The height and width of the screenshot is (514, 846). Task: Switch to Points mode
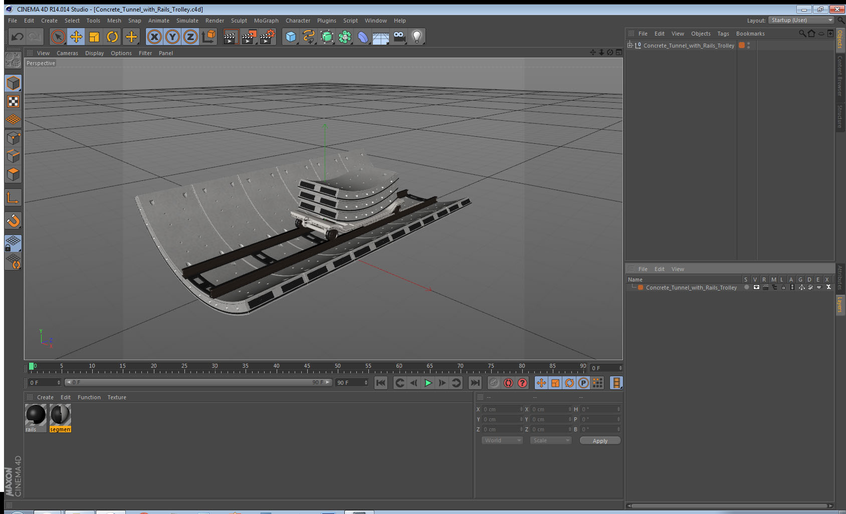[13, 138]
